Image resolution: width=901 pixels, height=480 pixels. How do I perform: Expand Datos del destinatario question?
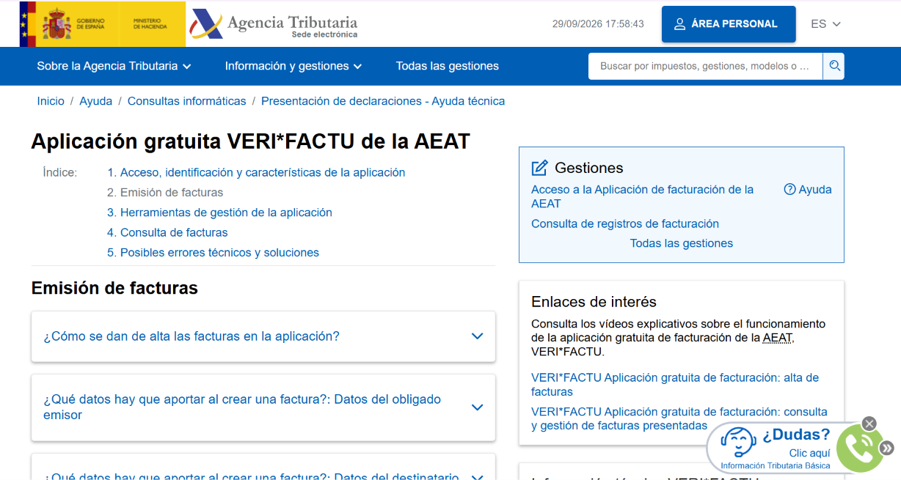[263, 467]
